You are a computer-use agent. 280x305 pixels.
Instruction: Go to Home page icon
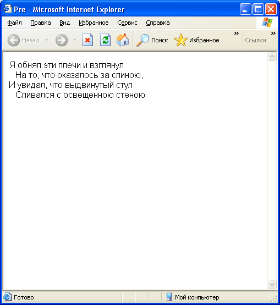coord(123,40)
